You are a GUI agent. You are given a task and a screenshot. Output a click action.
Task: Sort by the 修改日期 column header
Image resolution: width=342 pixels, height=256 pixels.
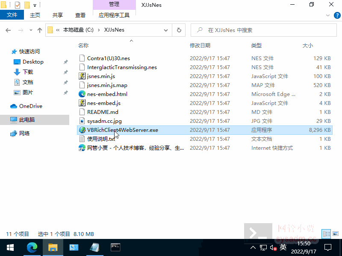[x=200, y=46]
